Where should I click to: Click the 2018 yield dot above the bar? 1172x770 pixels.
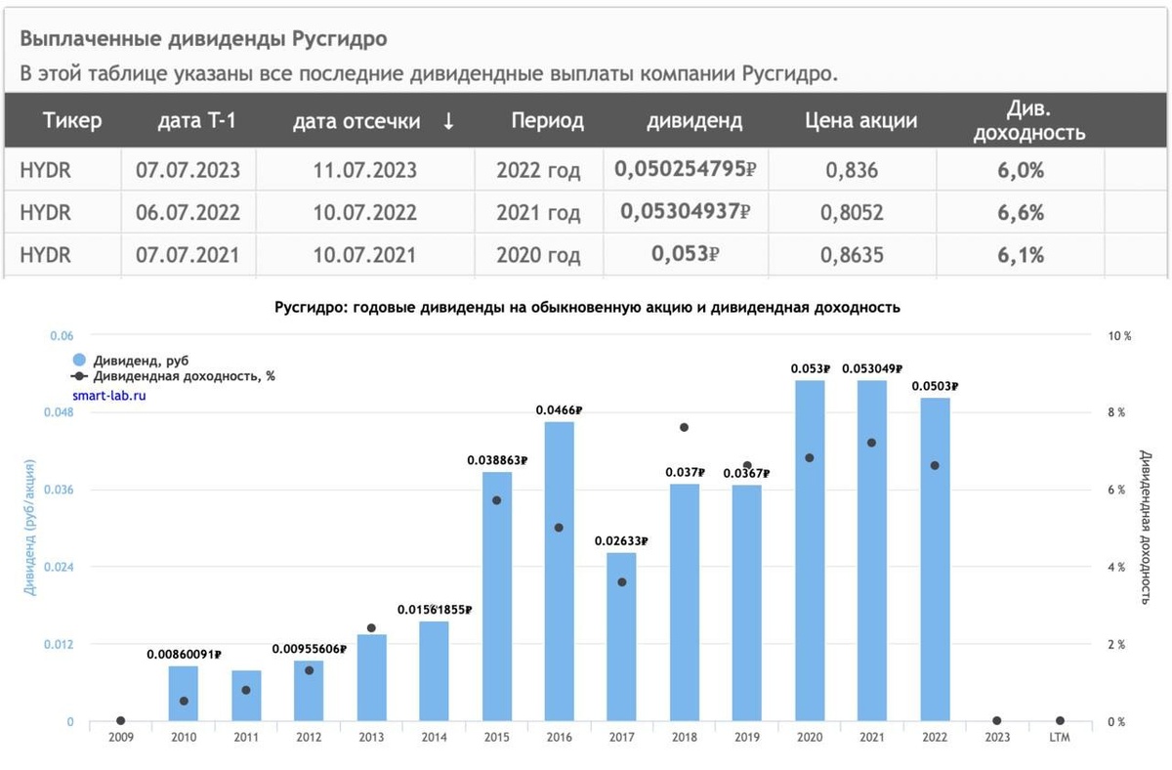685,427
